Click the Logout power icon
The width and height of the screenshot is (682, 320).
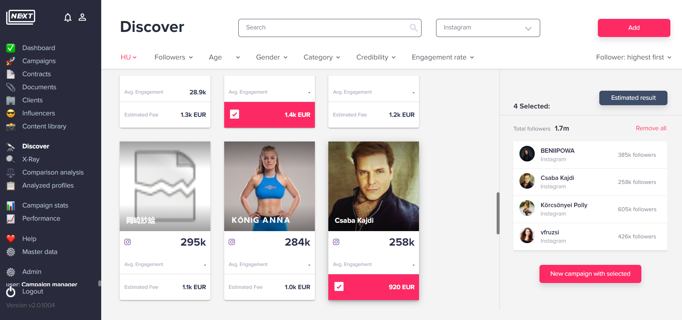pos(11,291)
